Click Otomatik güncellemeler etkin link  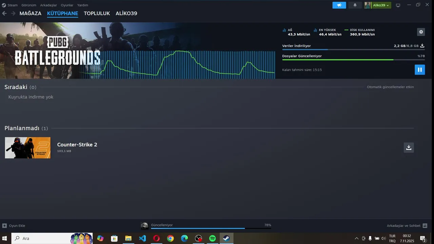[x=390, y=87]
